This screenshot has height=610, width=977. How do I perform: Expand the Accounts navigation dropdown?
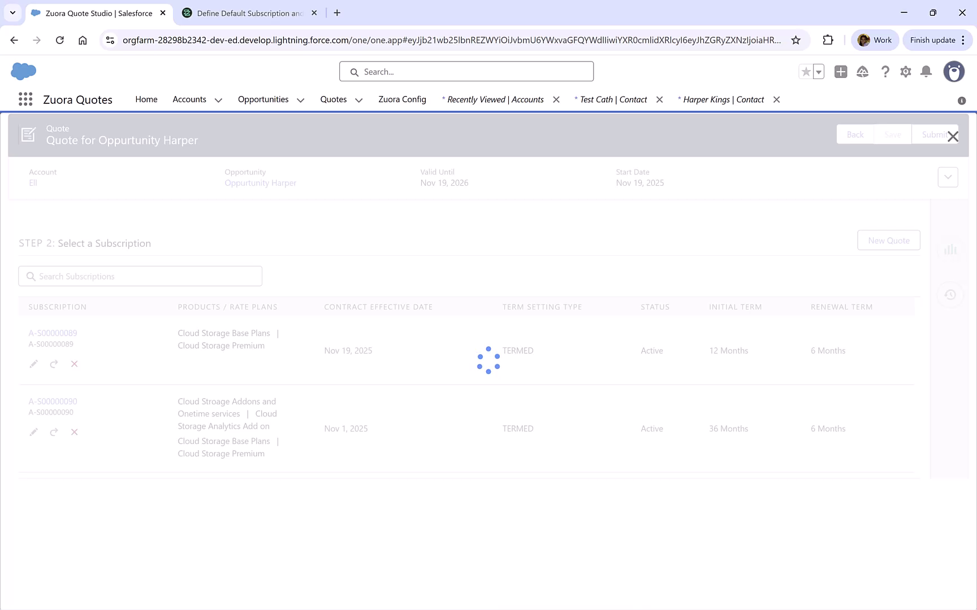pos(218,99)
